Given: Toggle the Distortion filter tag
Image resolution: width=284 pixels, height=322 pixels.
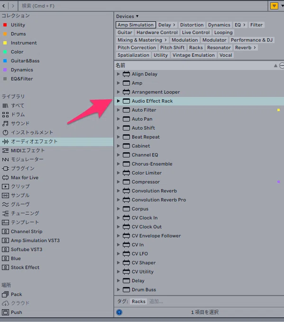Looking at the screenshot, I should click(192, 25).
